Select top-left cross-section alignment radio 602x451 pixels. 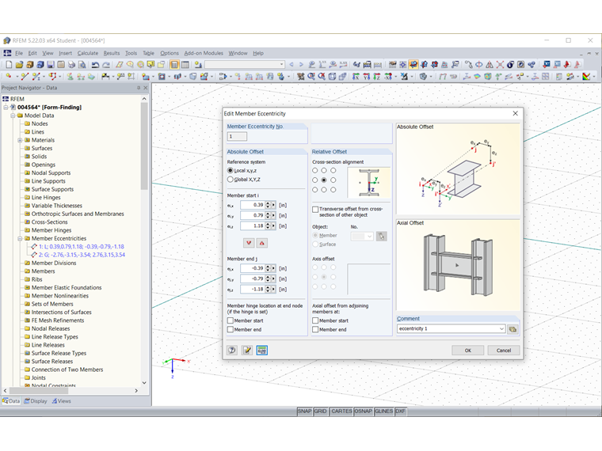[x=314, y=170]
